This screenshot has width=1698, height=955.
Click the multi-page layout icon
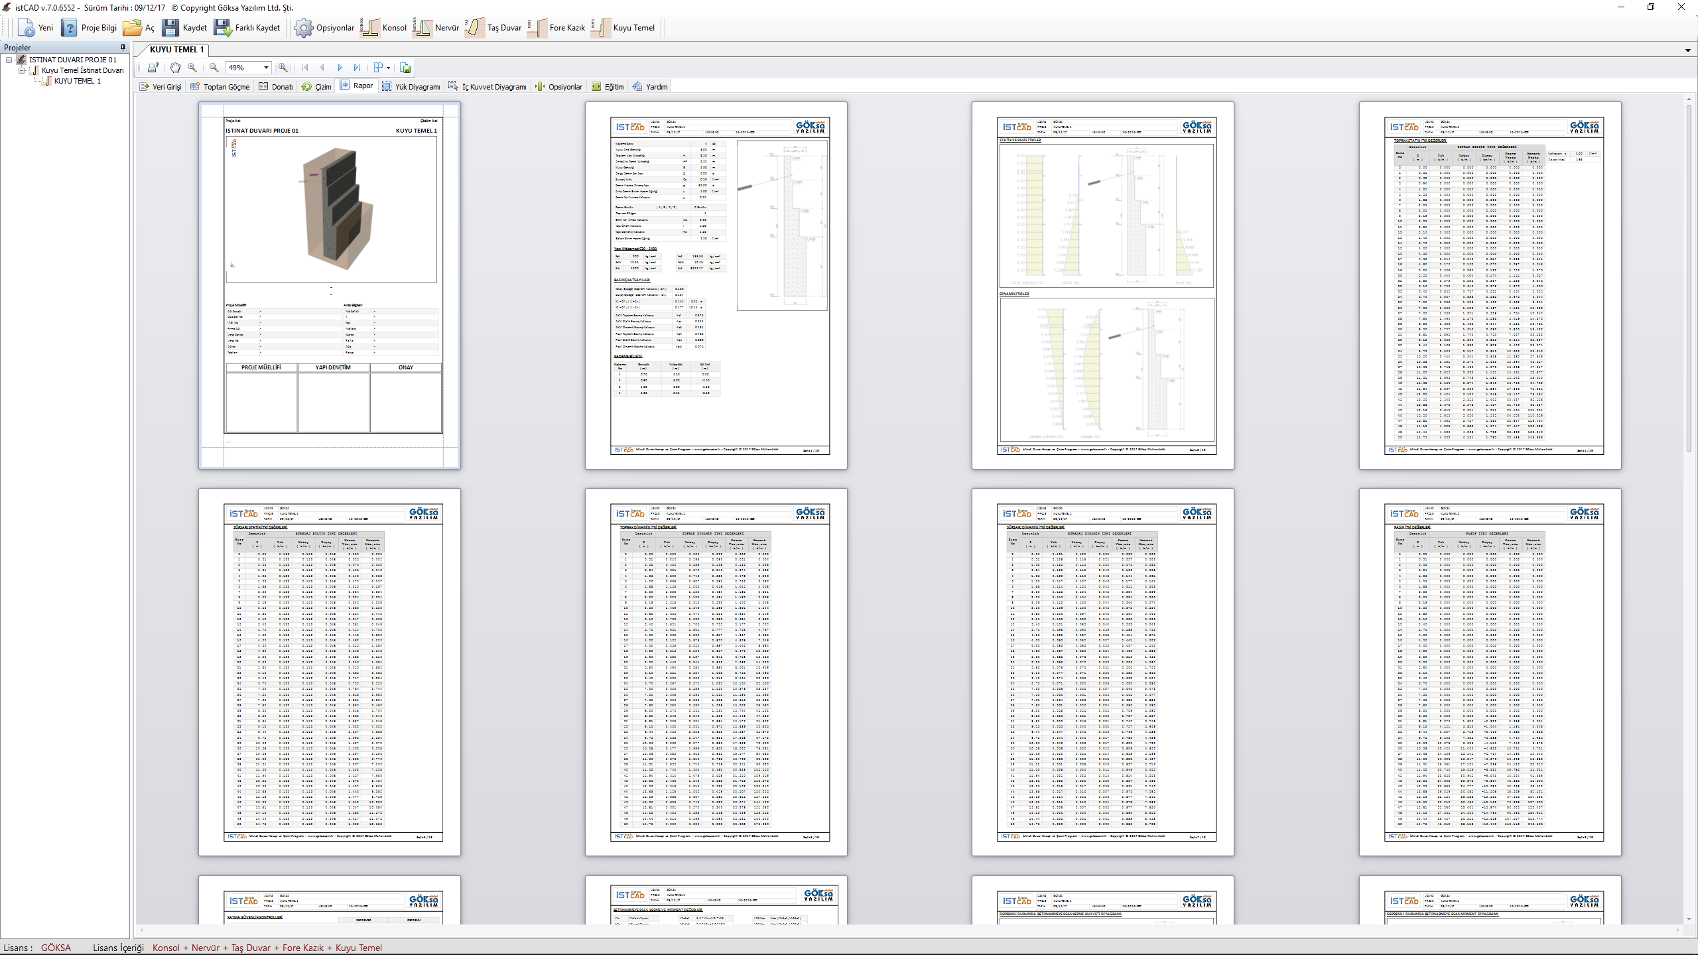tap(378, 68)
